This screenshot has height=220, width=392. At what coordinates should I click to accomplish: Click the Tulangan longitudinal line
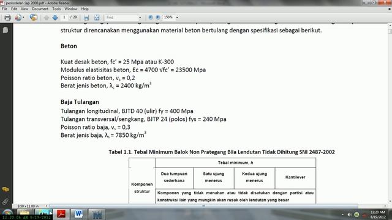127,111
